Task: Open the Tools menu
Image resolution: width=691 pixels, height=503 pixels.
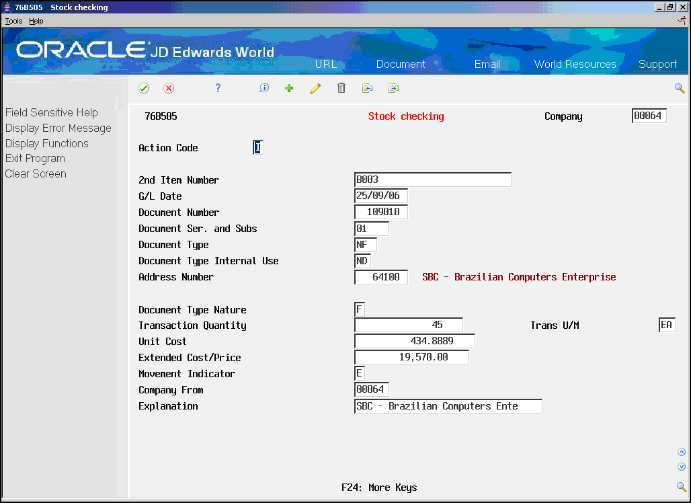Action: (x=13, y=21)
